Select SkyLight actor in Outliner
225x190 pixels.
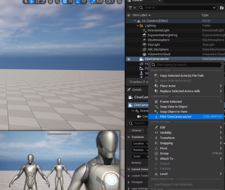point(154,44)
